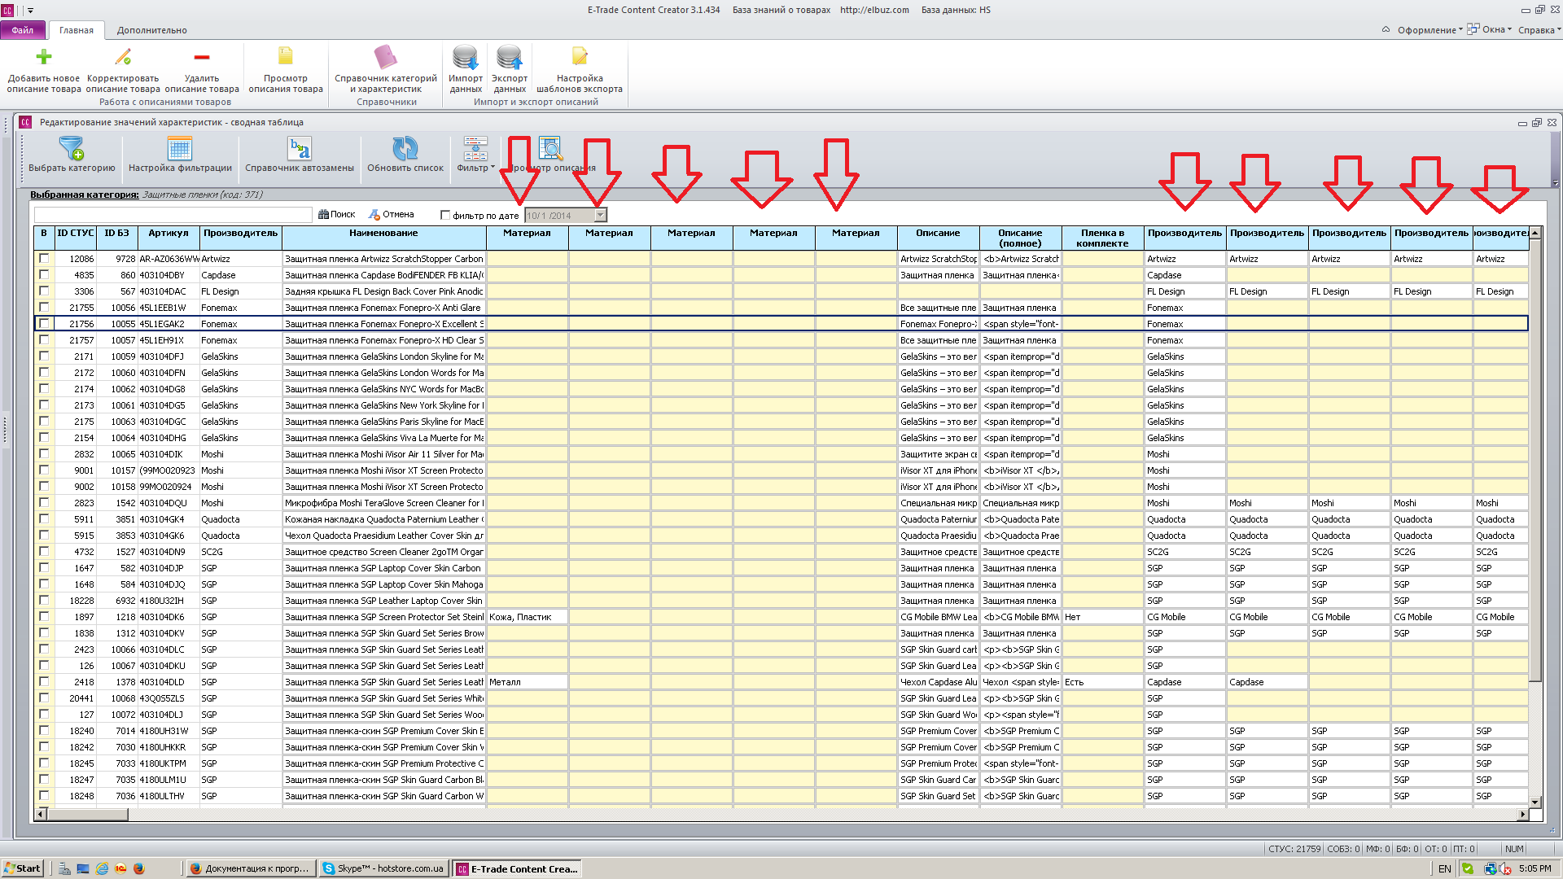
Task: Switch to the Skype hotstore.com.ua taskbar window
Action: pos(383,868)
